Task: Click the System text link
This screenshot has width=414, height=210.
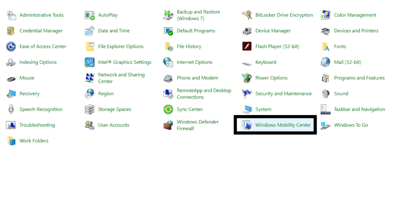Action: point(263,109)
